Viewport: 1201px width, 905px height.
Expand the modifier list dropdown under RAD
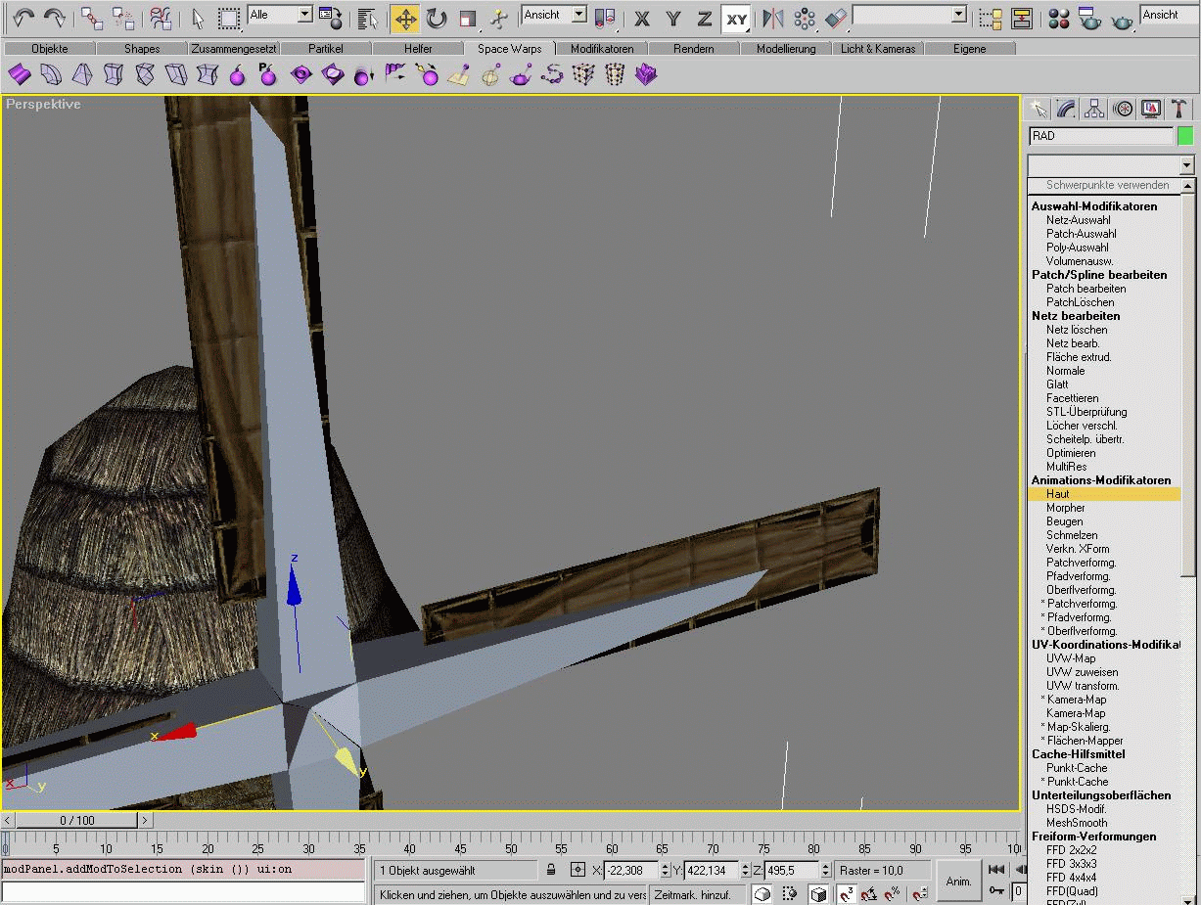[1186, 165]
